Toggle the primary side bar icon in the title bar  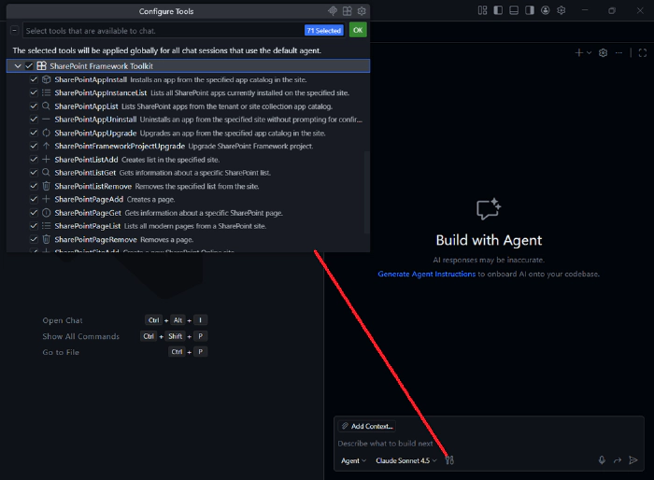(498, 10)
